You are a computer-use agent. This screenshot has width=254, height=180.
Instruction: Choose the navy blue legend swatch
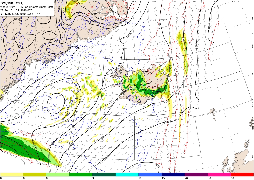point(173,174)
